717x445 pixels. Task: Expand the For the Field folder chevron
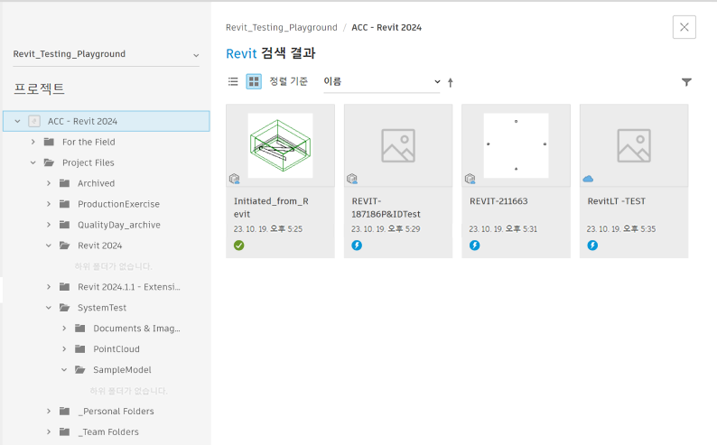click(x=33, y=142)
